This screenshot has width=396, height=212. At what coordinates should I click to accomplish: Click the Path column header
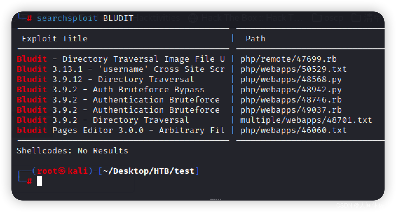[256, 39]
